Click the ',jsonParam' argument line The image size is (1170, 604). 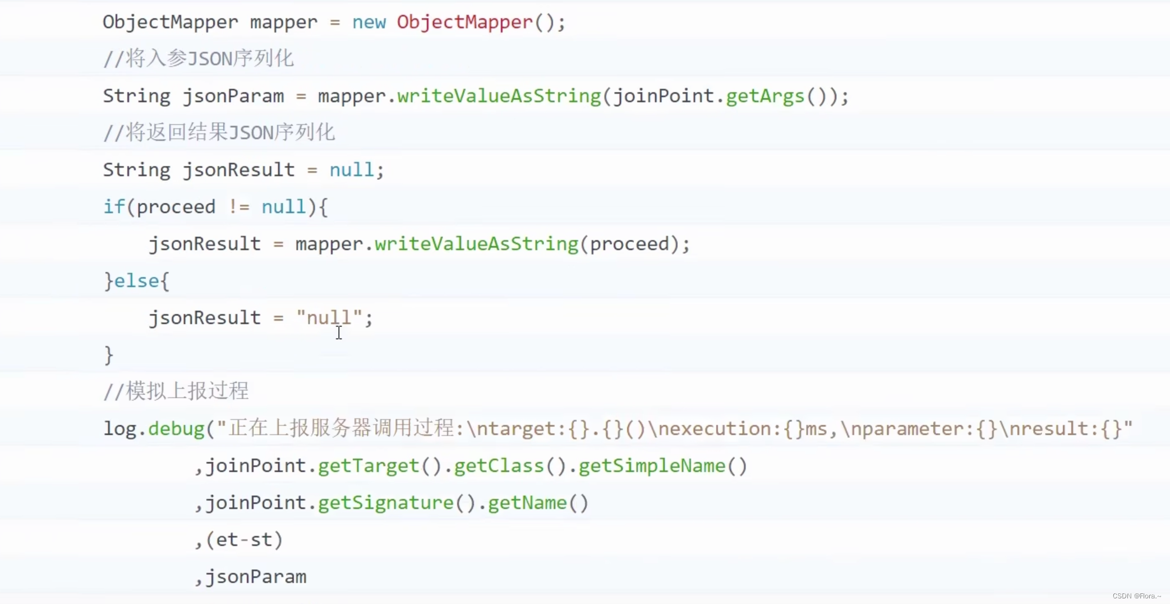pos(250,577)
